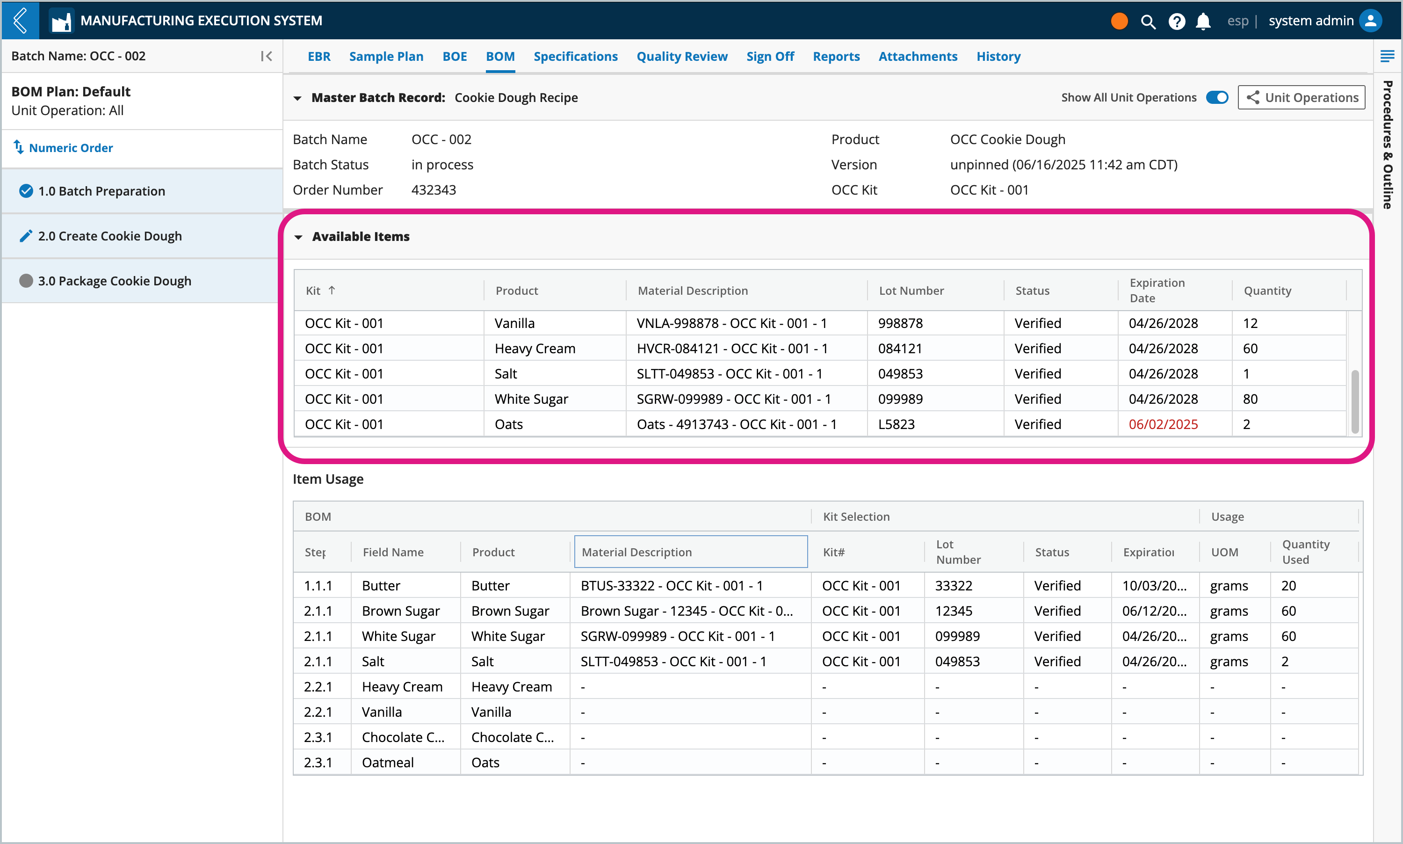Select the 2.3.1 Oatmeal usage row

point(826,762)
